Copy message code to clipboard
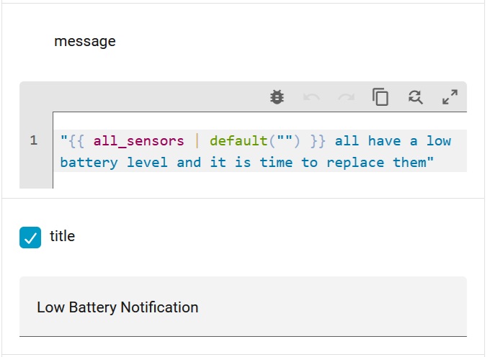 pyautogui.click(x=380, y=97)
